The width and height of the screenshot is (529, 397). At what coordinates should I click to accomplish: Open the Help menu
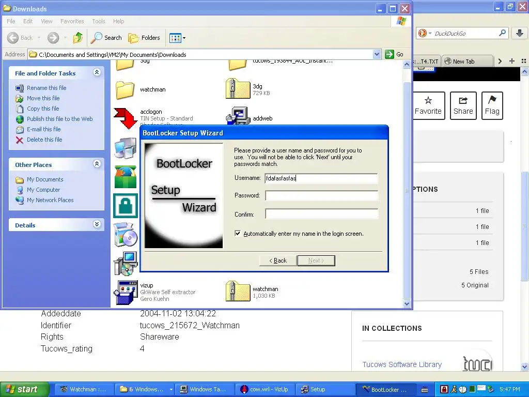[118, 21]
